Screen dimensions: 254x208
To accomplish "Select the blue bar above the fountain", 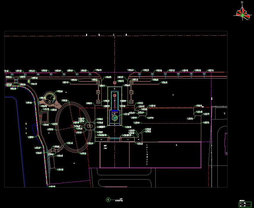I will [x=114, y=111].
